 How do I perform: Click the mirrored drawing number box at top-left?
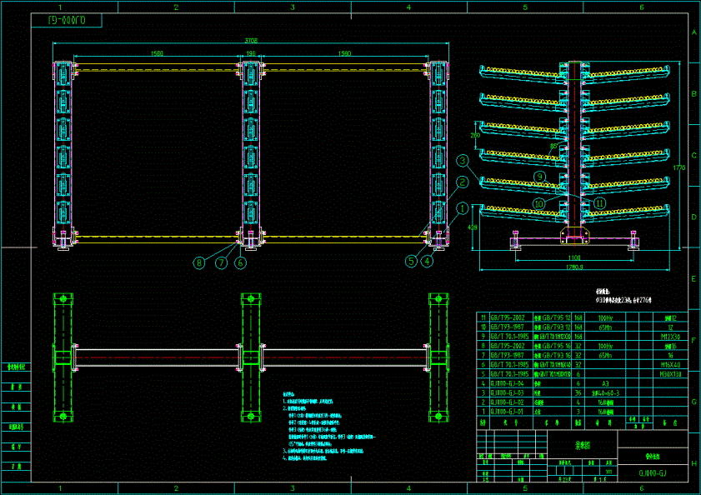pos(67,21)
